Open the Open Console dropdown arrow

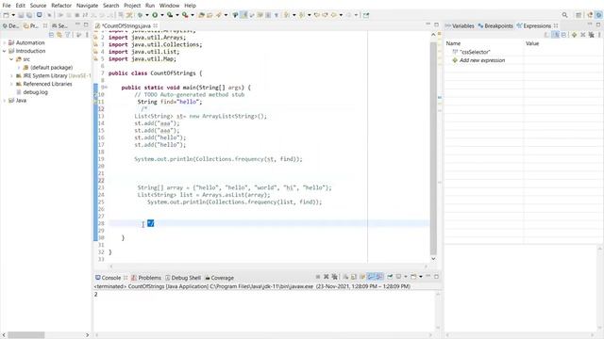[x=421, y=277]
